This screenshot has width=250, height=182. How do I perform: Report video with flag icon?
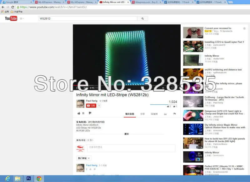(x=175, y=114)
